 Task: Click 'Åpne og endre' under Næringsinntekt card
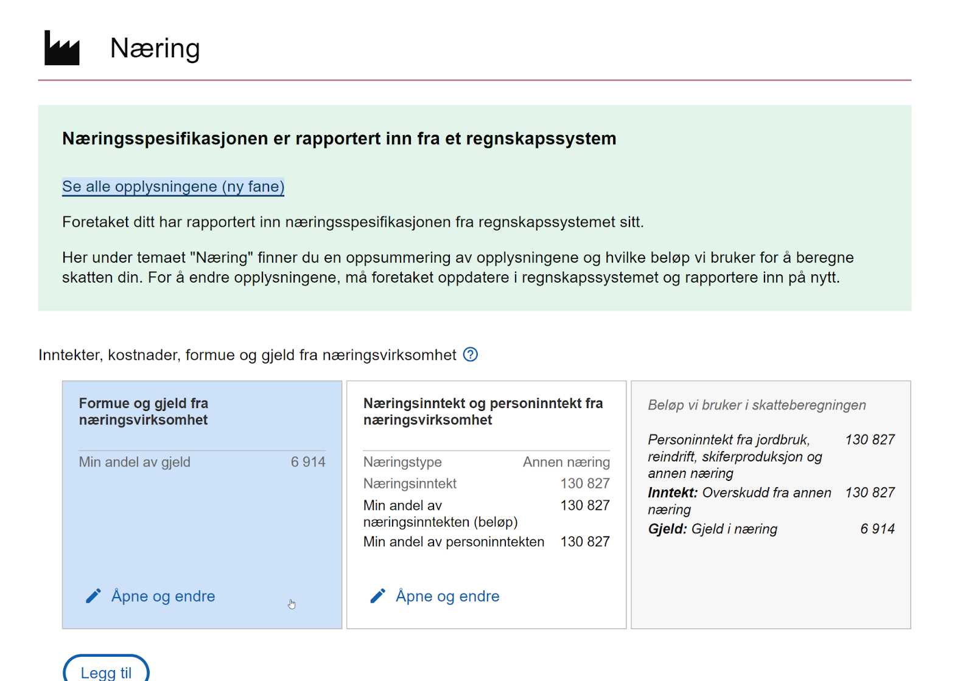tap(447, 596)
